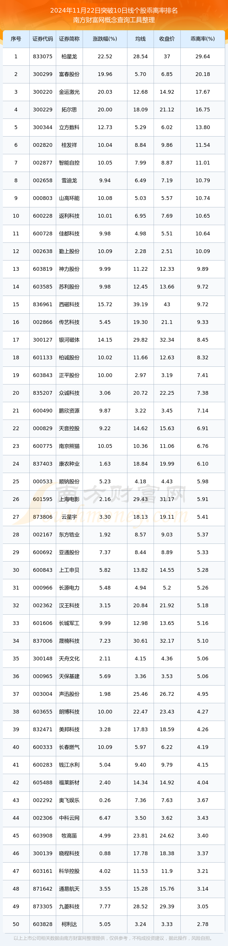Viewport: 228px width, 946px height.
Task: Select the 天保基建 stock name
Action: tap(69, 676)
